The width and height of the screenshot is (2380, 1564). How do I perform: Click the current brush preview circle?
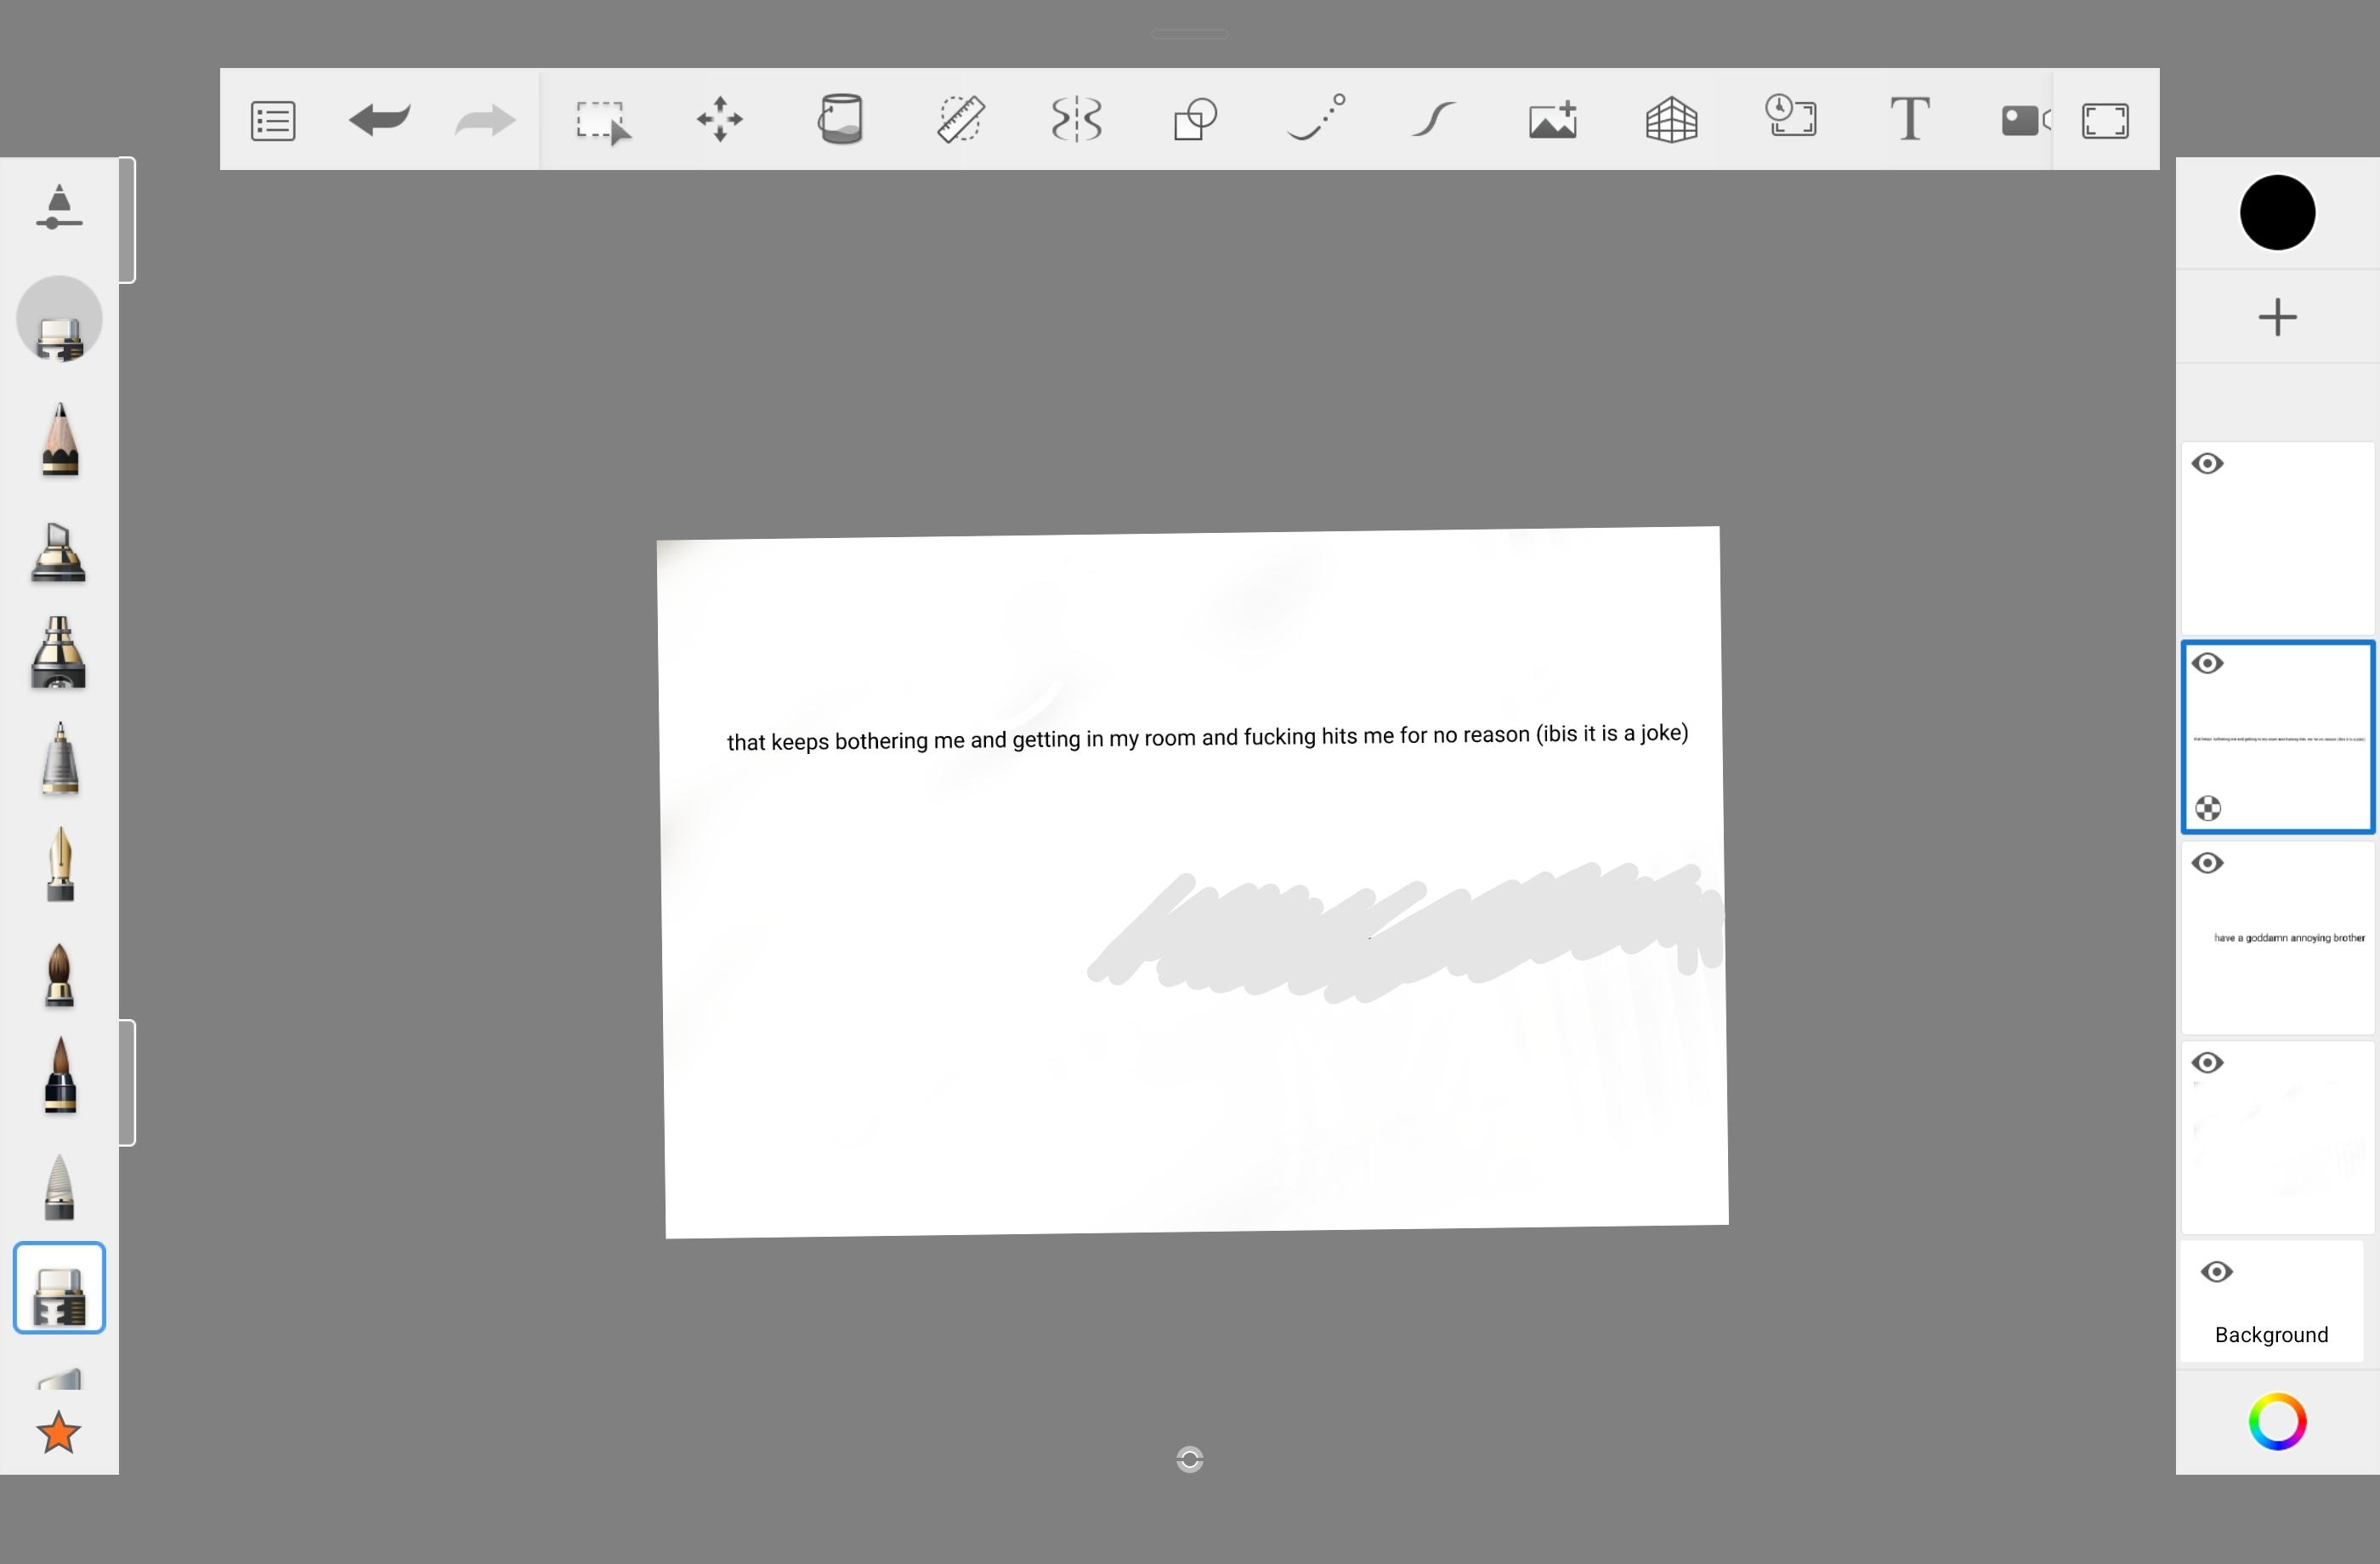click(x=59, y=320)
